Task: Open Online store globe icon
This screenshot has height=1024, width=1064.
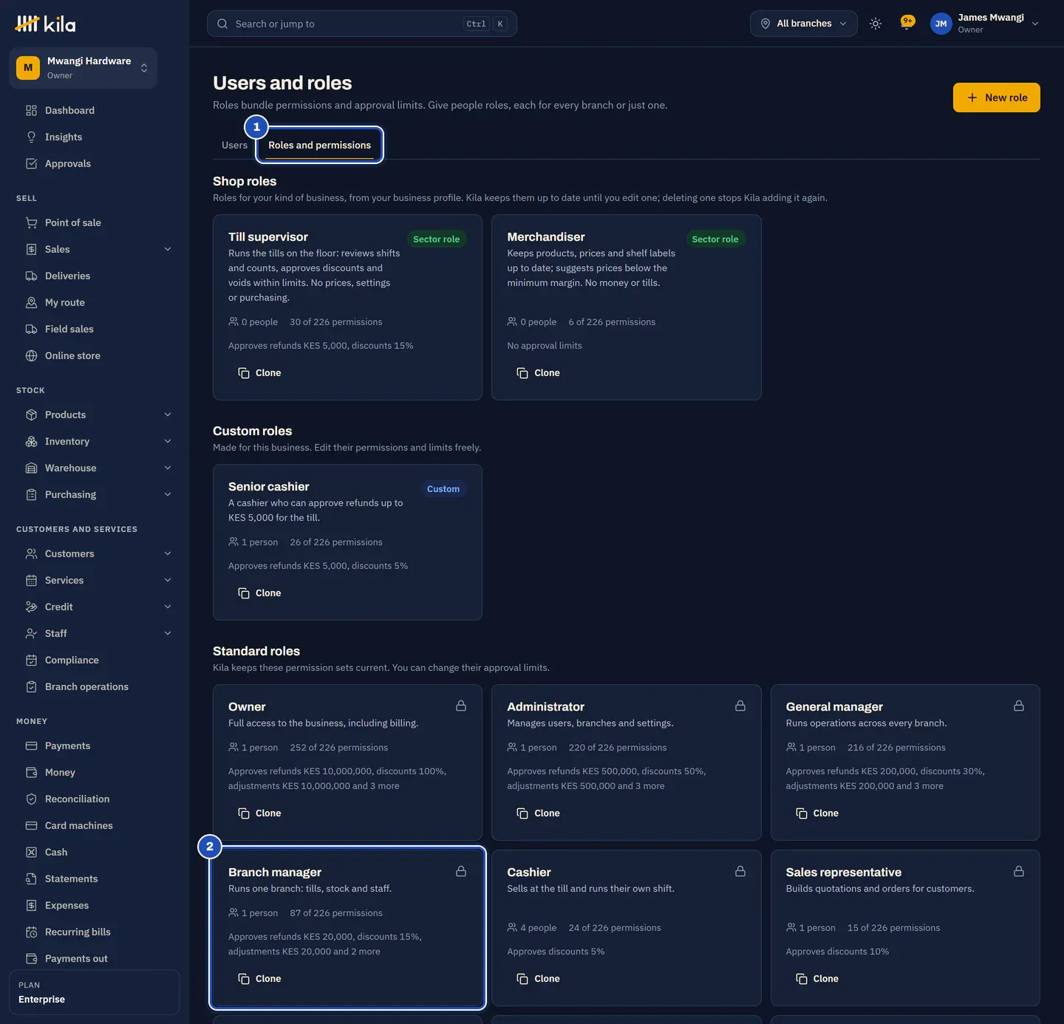Action: 31,355
